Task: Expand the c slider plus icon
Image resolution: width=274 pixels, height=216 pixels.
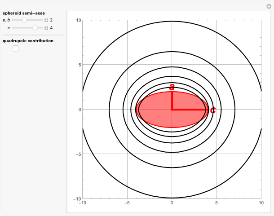Action: pyautogui.click(x=46, y=28)
